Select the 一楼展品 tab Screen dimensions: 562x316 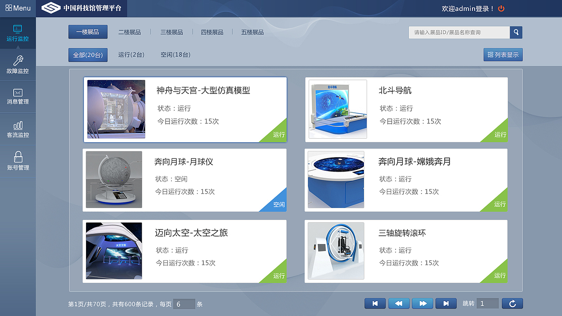(88, 32)
